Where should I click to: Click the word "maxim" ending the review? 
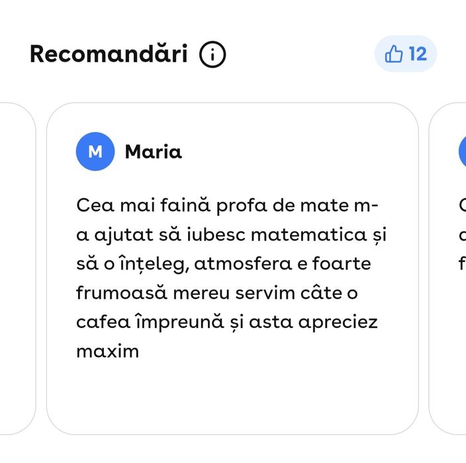[108, 351]
